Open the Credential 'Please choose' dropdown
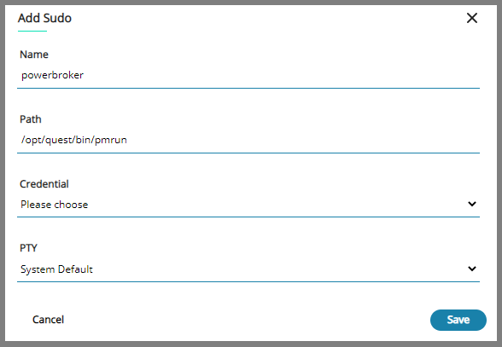 248,205
